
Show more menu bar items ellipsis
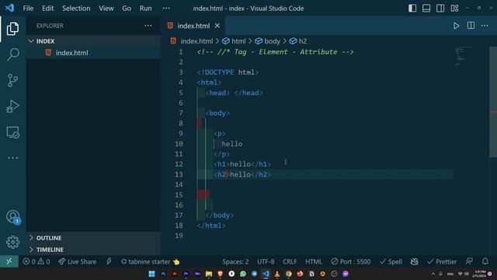(x=166, y=9)
